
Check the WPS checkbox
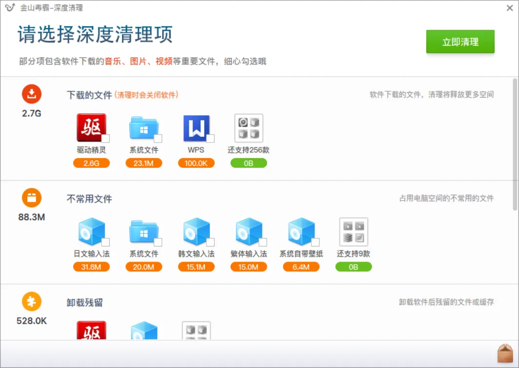[x=211, y=139]
